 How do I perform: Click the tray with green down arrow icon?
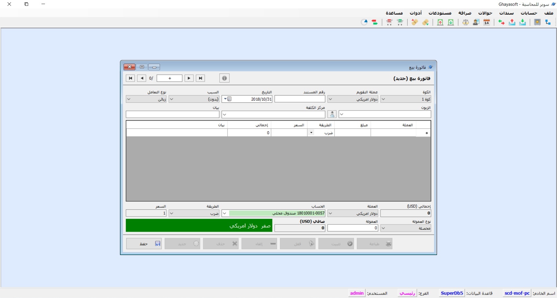click(522, 22)
